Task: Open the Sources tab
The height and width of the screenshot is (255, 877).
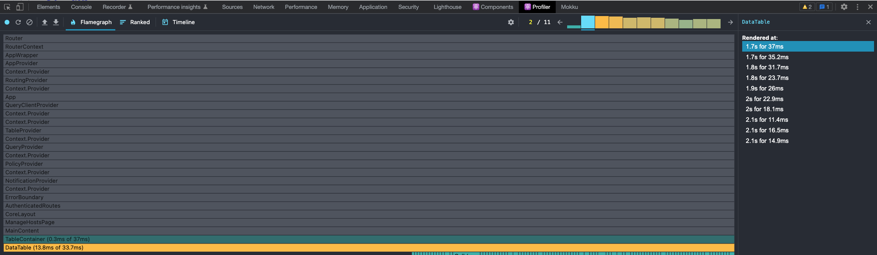Action: (232, 7)
